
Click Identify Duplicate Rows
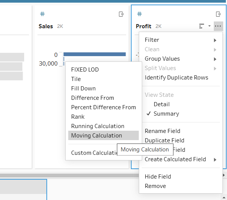pos(176,78)
